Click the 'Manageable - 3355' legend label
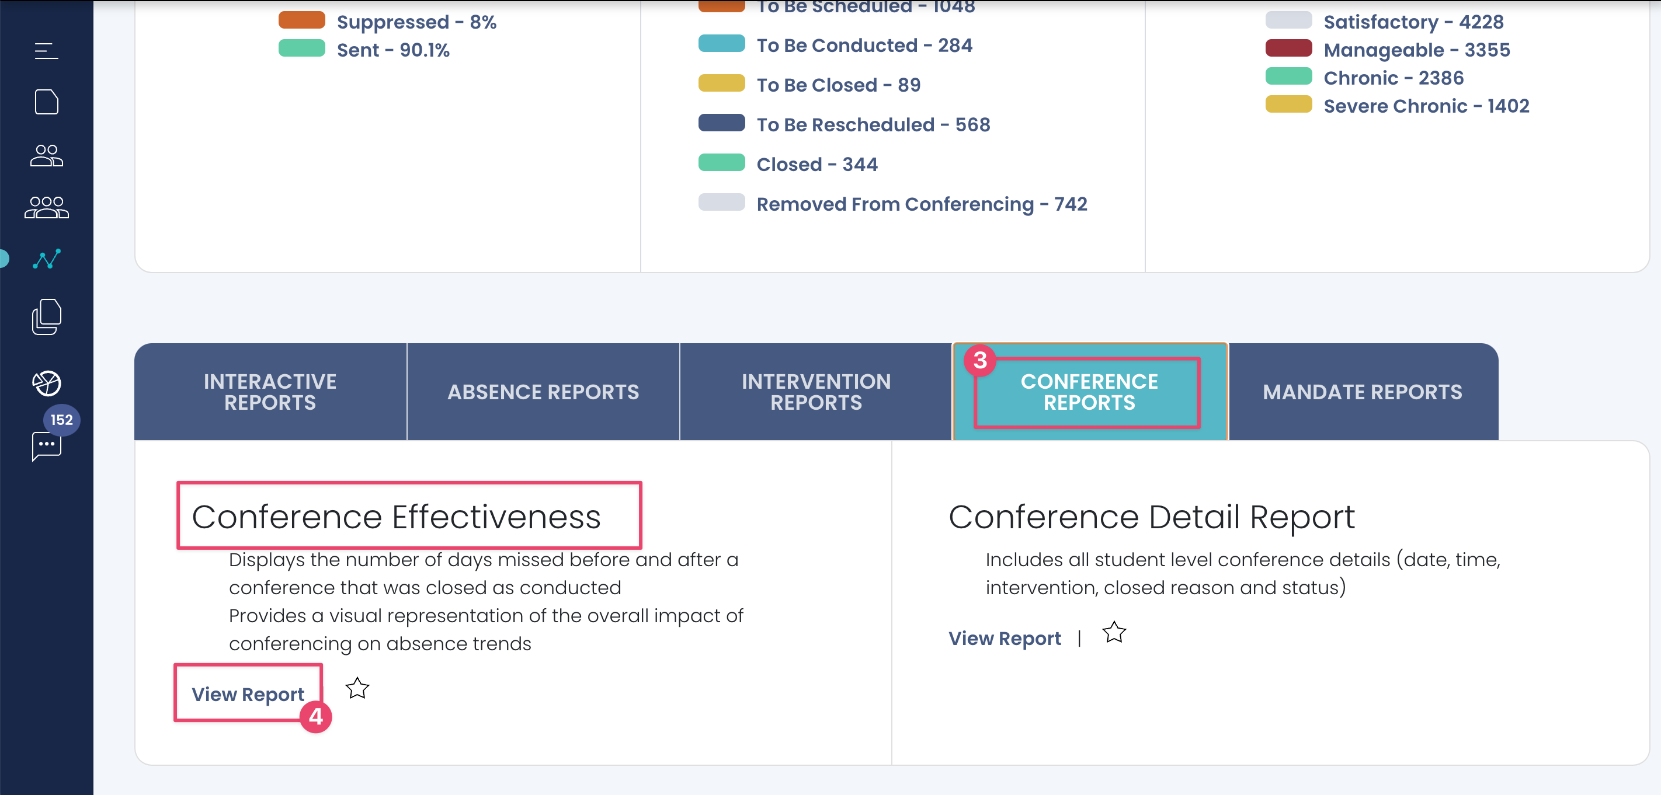This screenshot has width=1661, height=795. [1417, 50]
